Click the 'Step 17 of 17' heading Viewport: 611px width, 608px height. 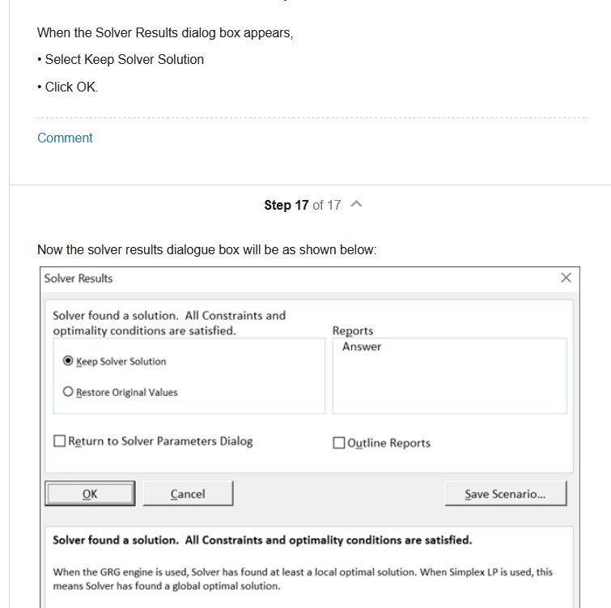(302, 205)
